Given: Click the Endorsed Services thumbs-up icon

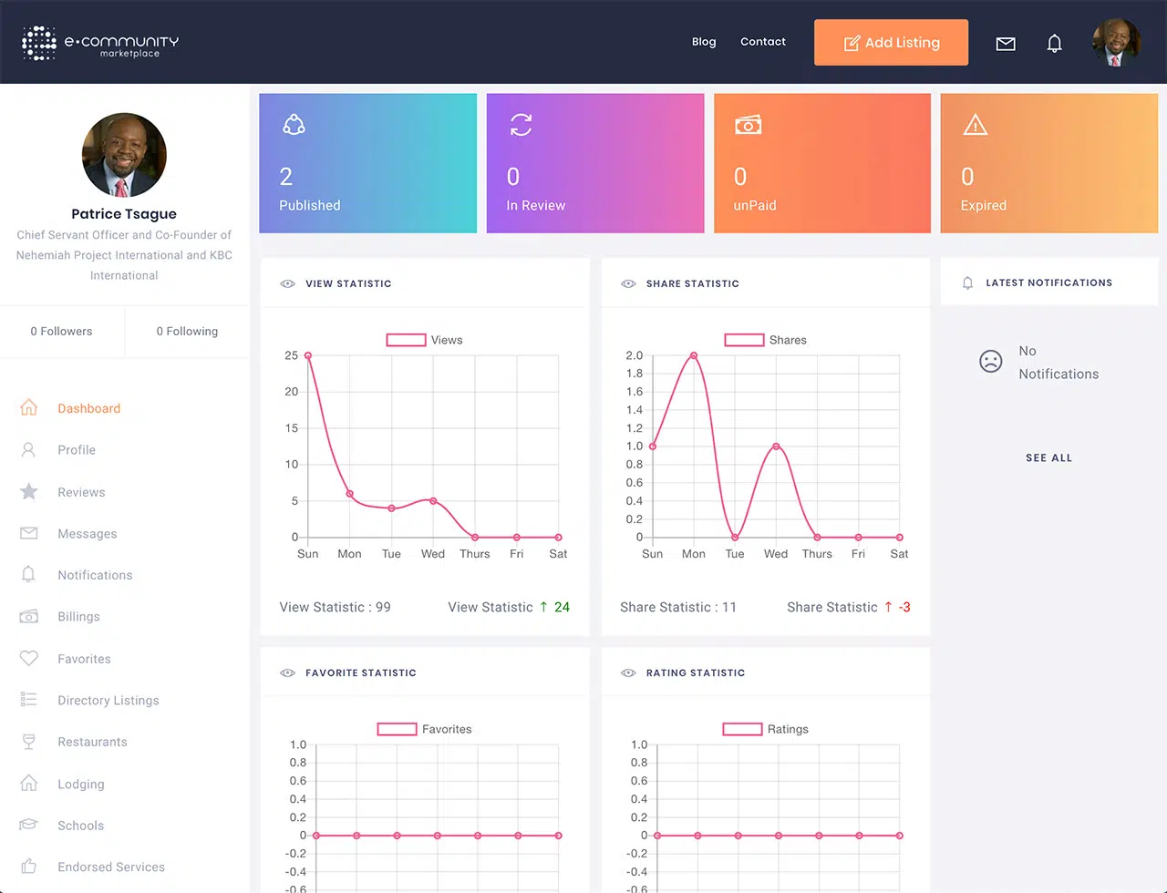Looking at the screenshot, I should (29, 866).
